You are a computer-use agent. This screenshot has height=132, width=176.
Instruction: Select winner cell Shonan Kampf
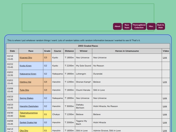coord(83,82)
